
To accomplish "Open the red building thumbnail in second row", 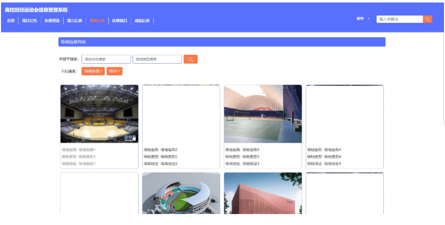I will [x=263, y=193].
